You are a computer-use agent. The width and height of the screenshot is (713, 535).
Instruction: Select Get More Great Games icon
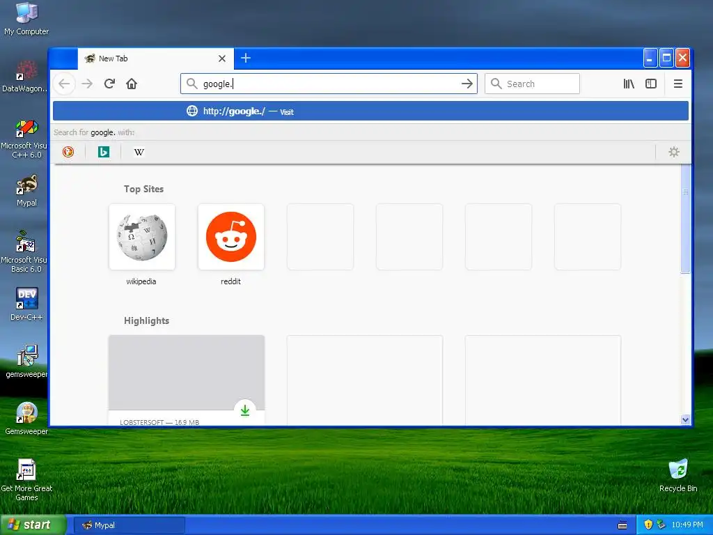coord(26,480)
